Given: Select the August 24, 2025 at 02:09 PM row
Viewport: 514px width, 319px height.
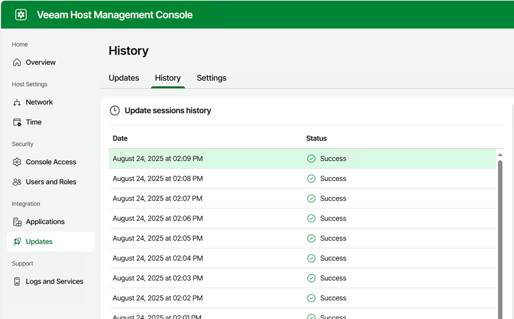Looking at the screenshot, I should point(303,159).
